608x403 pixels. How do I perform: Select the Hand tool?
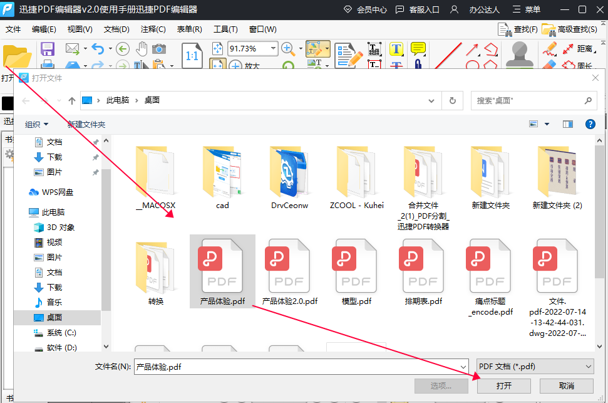[x=142, y=49]
